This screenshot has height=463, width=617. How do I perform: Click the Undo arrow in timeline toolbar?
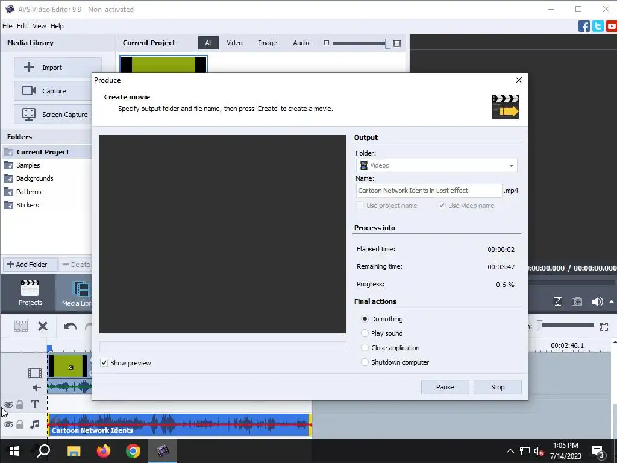(70, 326)
